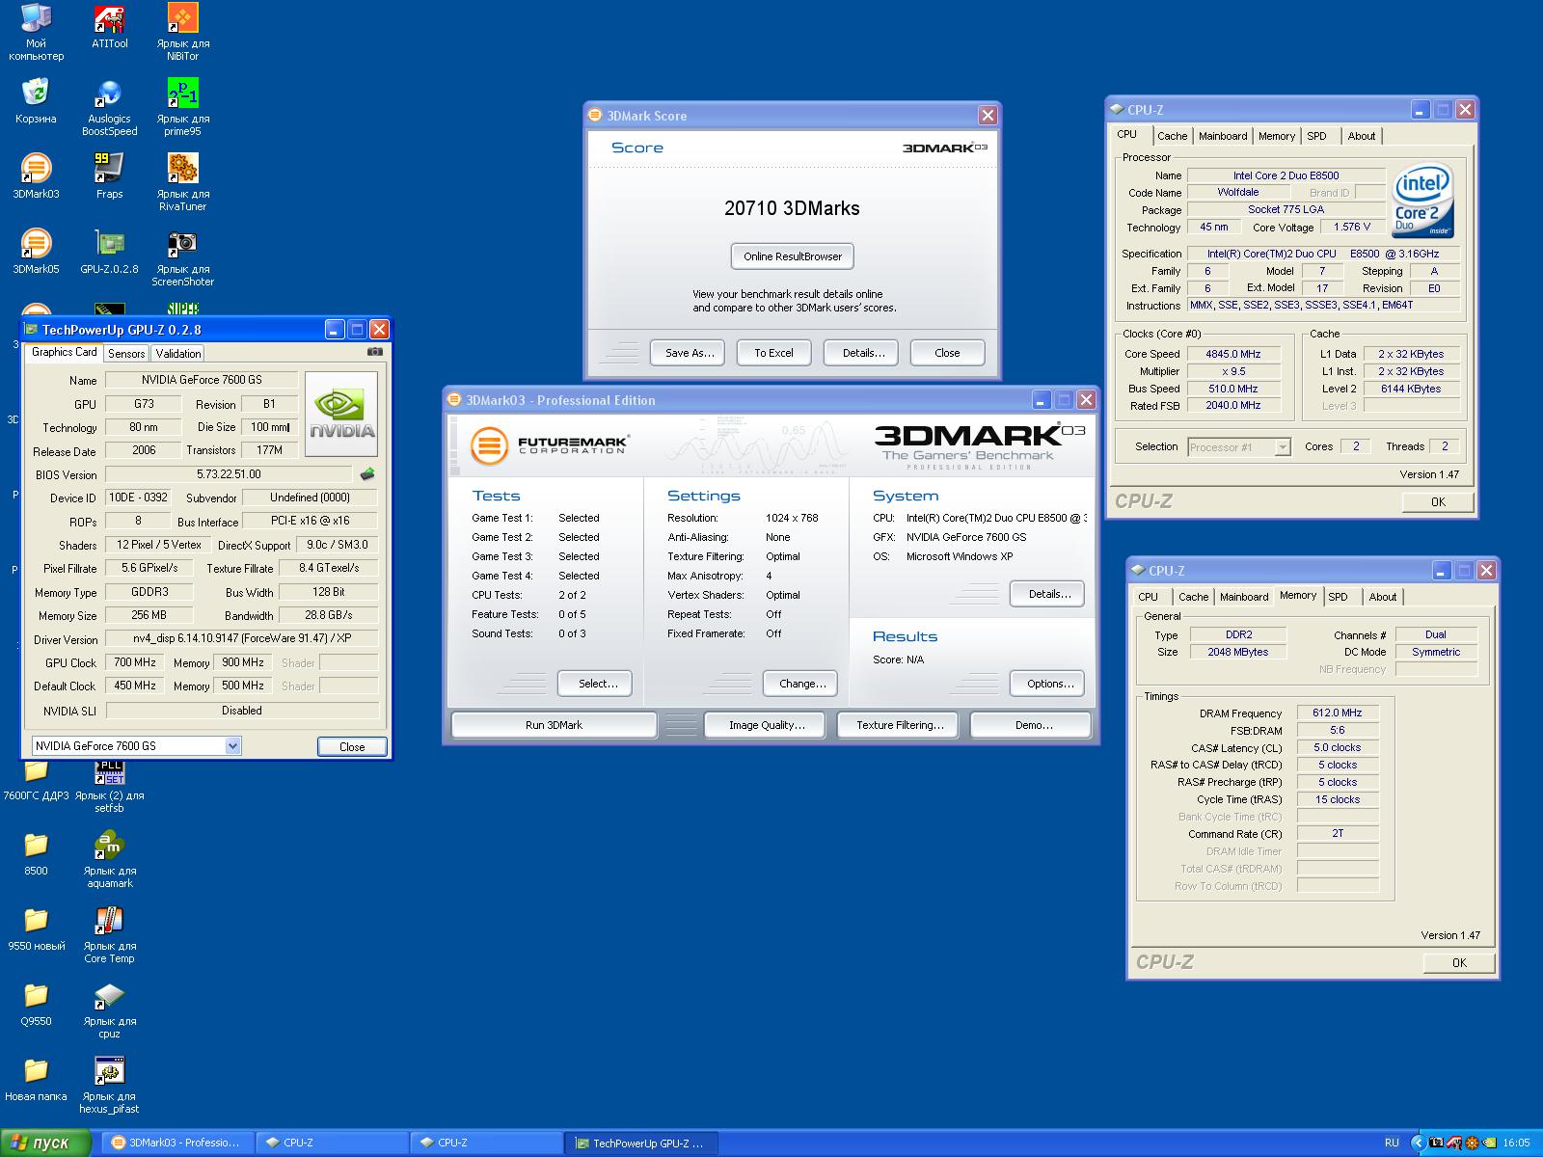
Task: Launch 3DMark05 desktop icon
Action: click(36, 251)
